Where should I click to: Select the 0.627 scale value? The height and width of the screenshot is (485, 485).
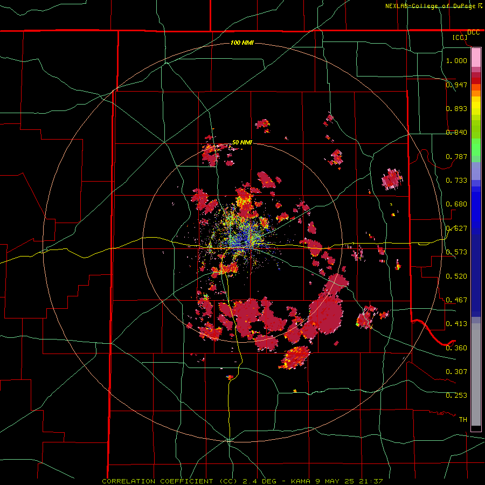[456, 228]
